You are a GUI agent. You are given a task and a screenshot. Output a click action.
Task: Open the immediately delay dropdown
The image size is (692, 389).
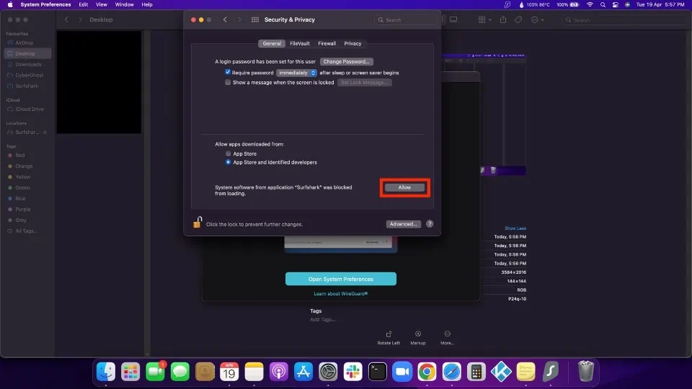coord(296,73)
